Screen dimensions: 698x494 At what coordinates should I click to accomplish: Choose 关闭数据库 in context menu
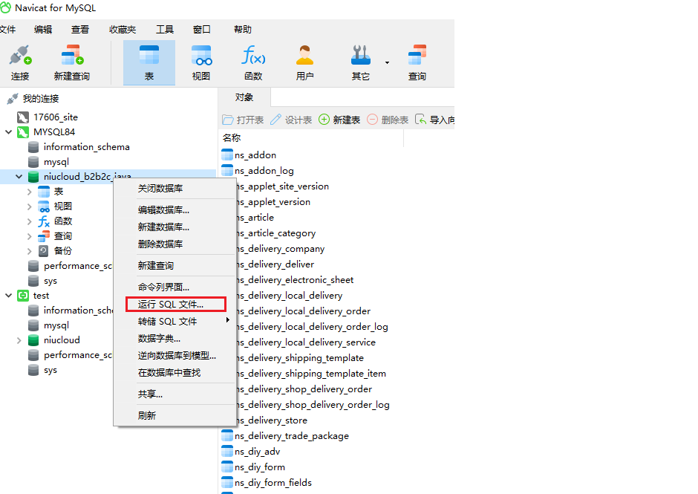coord(174,189)
